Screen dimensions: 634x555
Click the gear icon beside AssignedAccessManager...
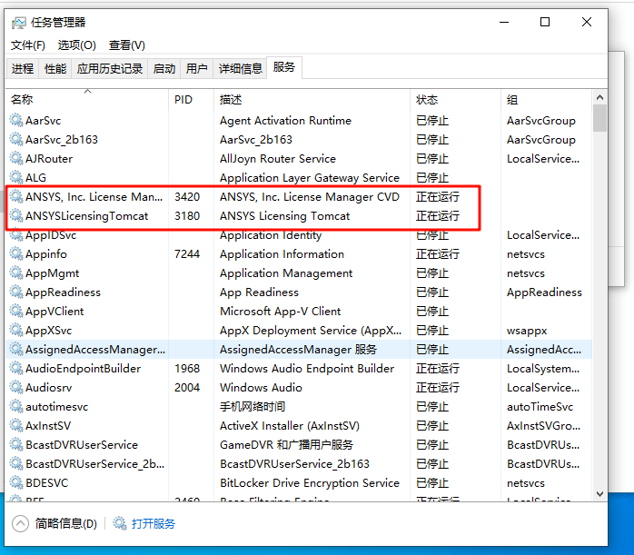point(16,349)
